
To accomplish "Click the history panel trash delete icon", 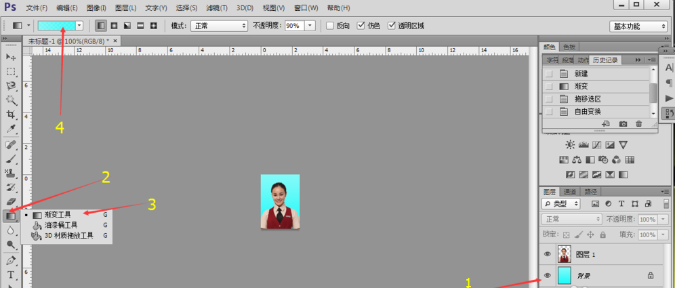I will click(x=639, y=124).
